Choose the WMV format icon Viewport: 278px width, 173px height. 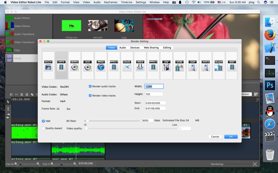click(74, 65)
